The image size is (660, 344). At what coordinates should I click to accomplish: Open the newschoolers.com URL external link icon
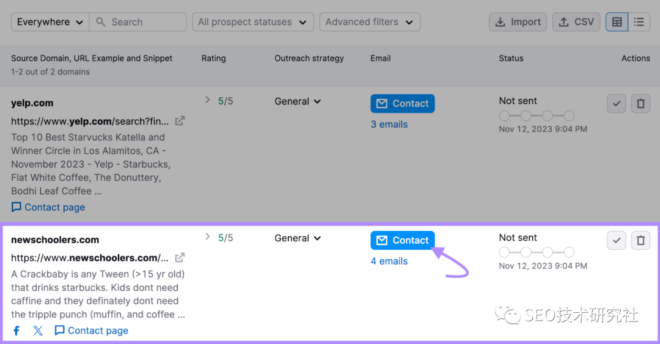coord(180,257)
